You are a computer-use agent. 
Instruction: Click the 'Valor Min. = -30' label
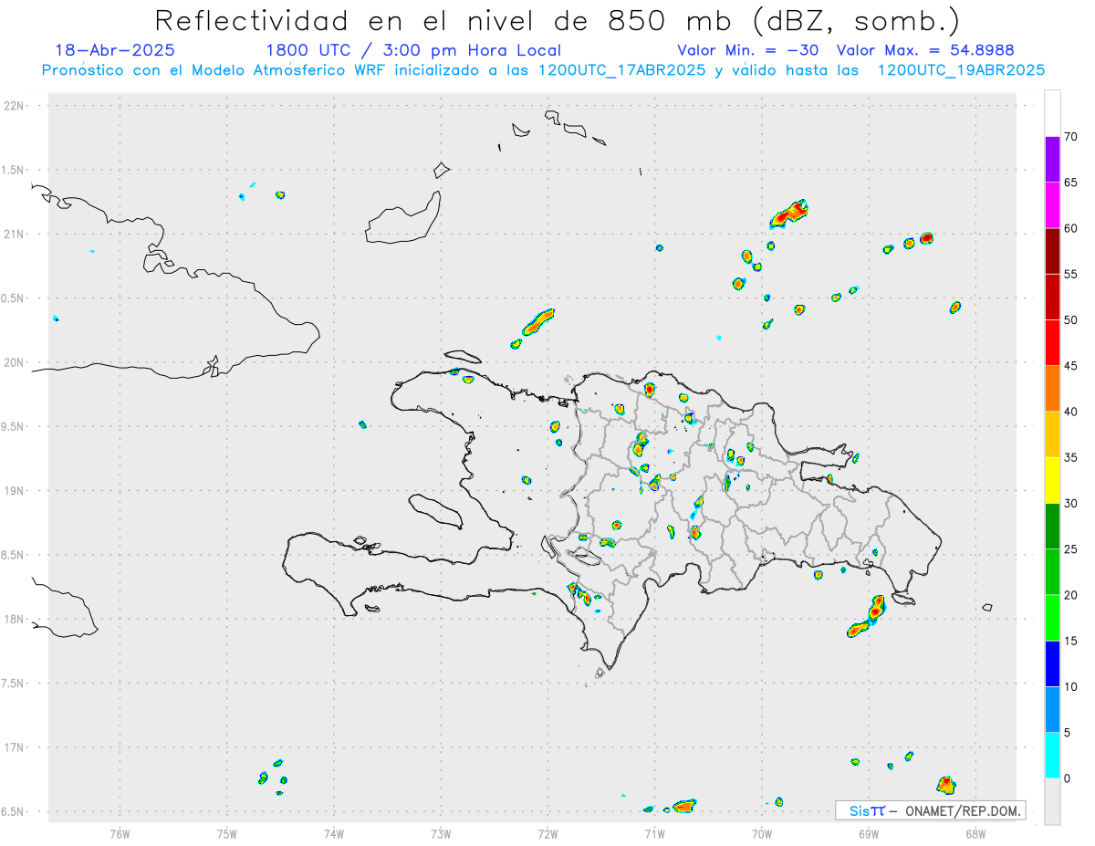[751, 50]
